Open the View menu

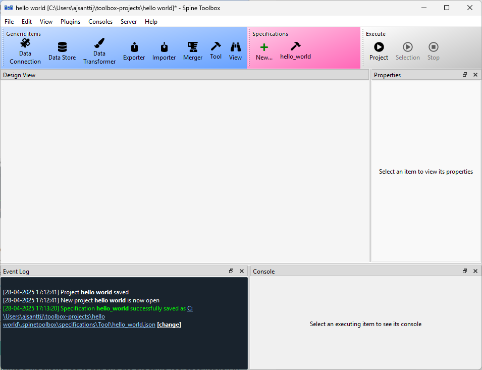[46, 22]
